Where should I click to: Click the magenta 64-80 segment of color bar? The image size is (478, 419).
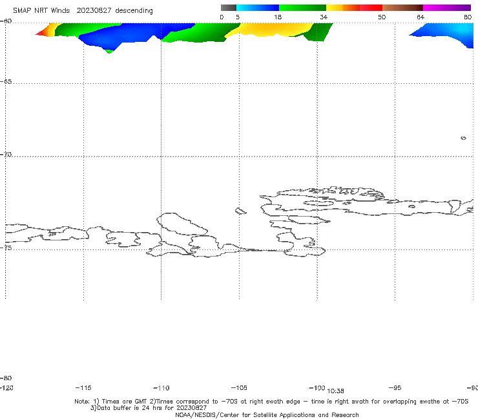446,8
